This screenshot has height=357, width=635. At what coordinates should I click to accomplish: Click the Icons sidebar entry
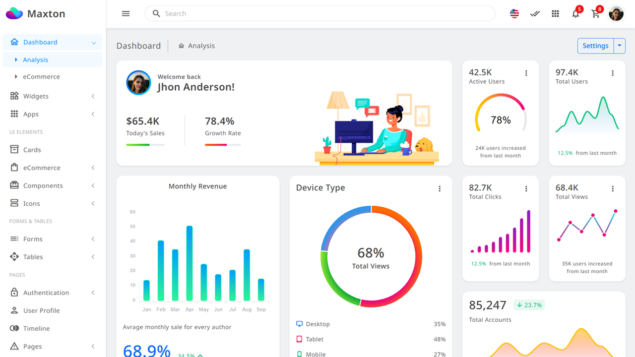pyautogui.click(x=31, y=203)
